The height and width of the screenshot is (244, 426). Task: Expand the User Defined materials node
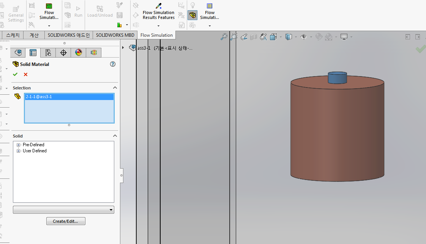(x=19, y=151)
